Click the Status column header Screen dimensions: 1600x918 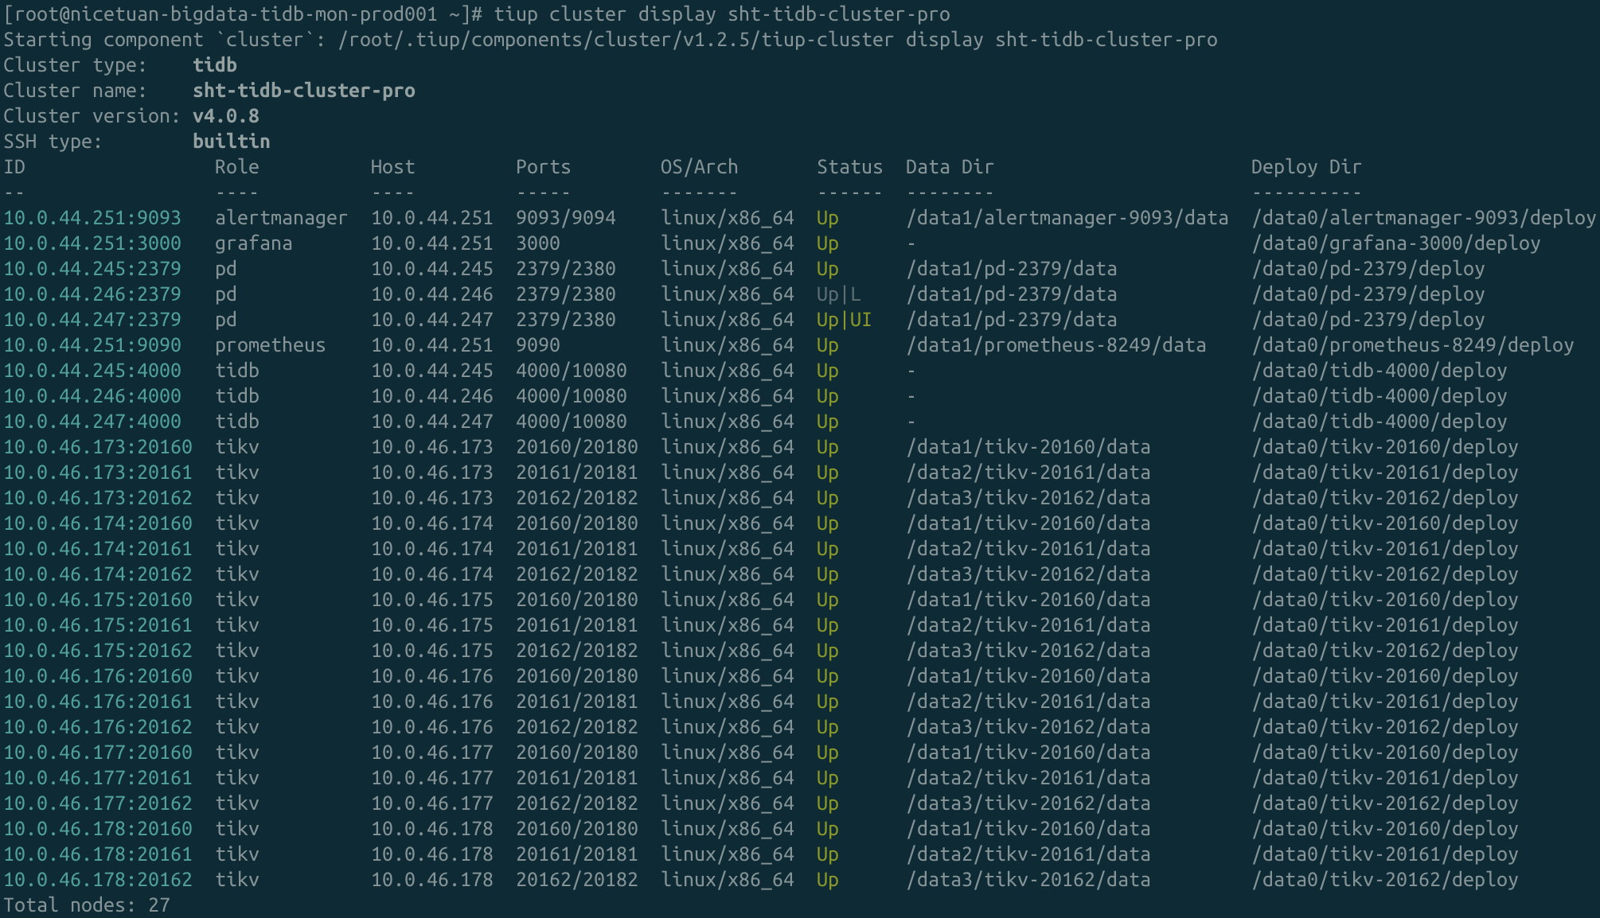[x=849, y=167]
